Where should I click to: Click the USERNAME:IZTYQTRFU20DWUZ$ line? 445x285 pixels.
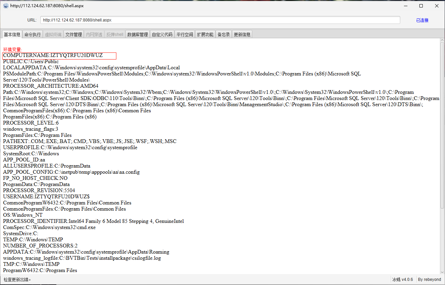point(46,197)
